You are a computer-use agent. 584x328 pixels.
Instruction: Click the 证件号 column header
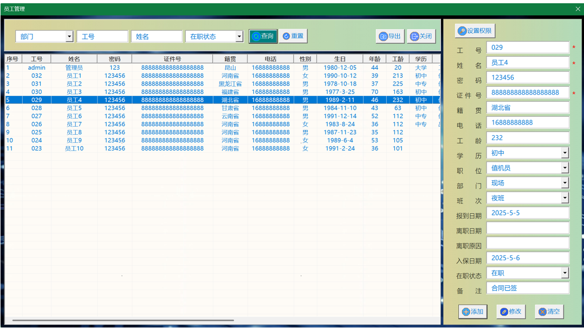[172, 59]
